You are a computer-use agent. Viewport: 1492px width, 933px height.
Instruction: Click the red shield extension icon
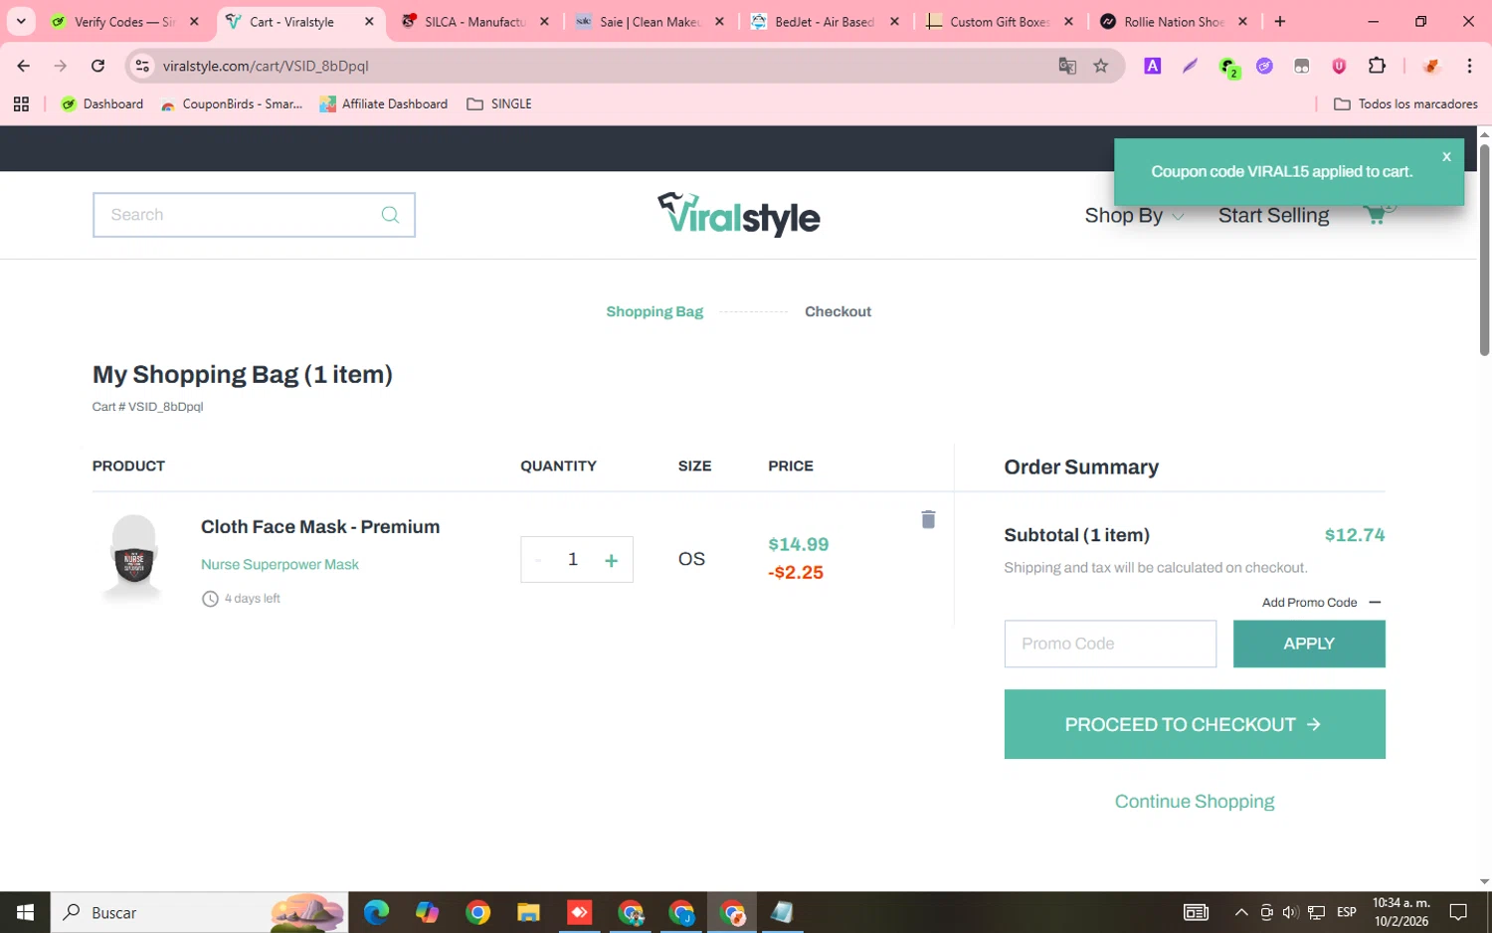click(1339, 66)
